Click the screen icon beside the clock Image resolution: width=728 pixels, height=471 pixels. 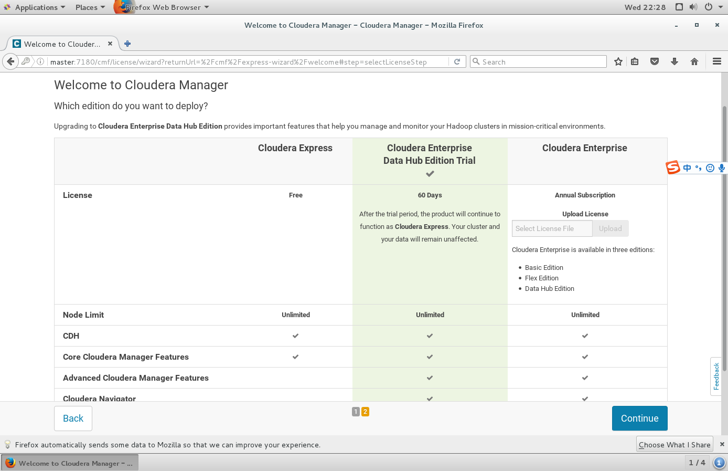(679, 7)
